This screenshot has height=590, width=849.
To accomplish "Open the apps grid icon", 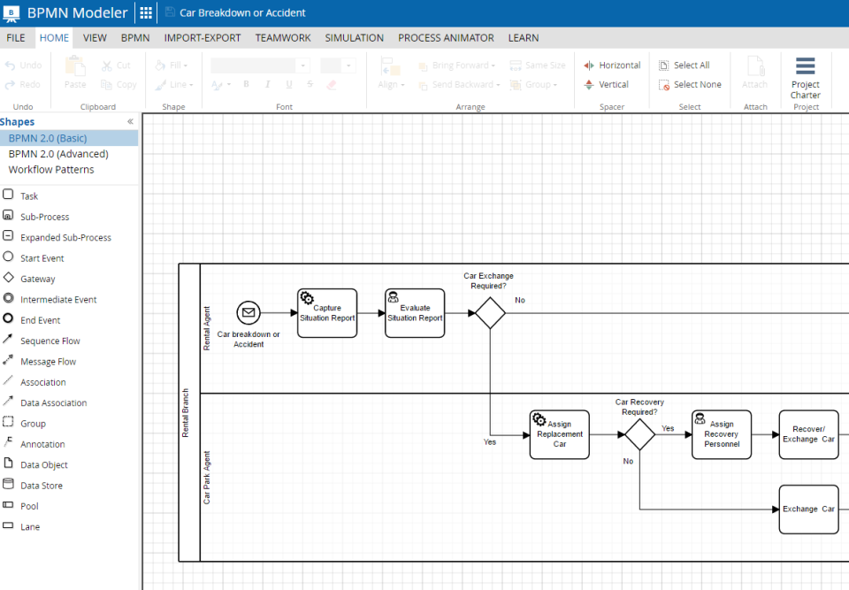I will coord(146,12).
